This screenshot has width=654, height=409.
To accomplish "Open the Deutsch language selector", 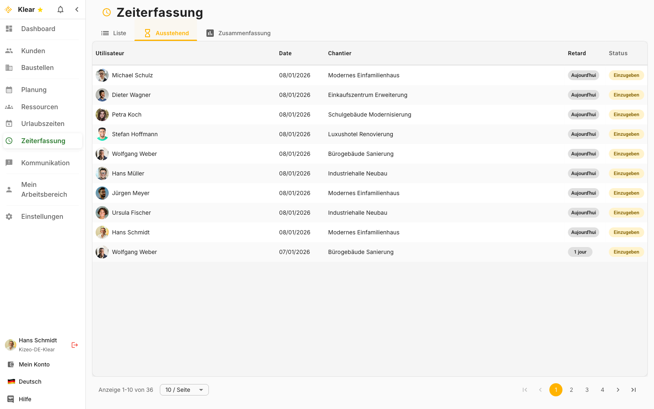I will pos(30,382).
